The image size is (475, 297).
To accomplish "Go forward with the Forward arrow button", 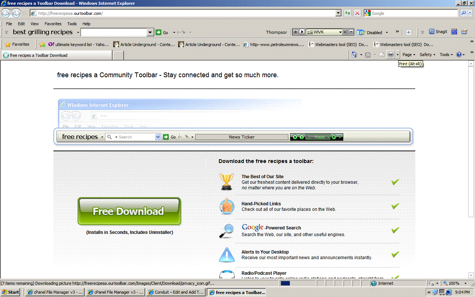I will pyautogui.click(x=16, y=13).
